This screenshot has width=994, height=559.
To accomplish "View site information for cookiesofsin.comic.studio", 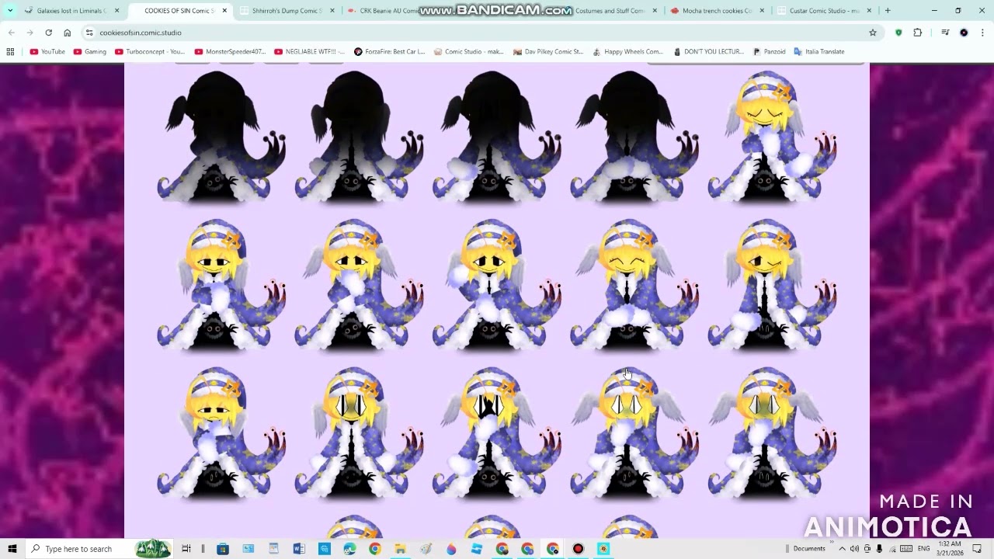I will [89, 33].
